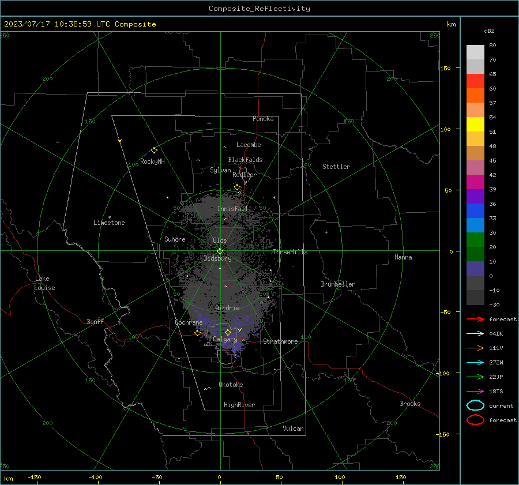Screen dimensions: 519x485
Task: Click the Calgary city label
Action: pyautogui.click(x=225, y=339)
